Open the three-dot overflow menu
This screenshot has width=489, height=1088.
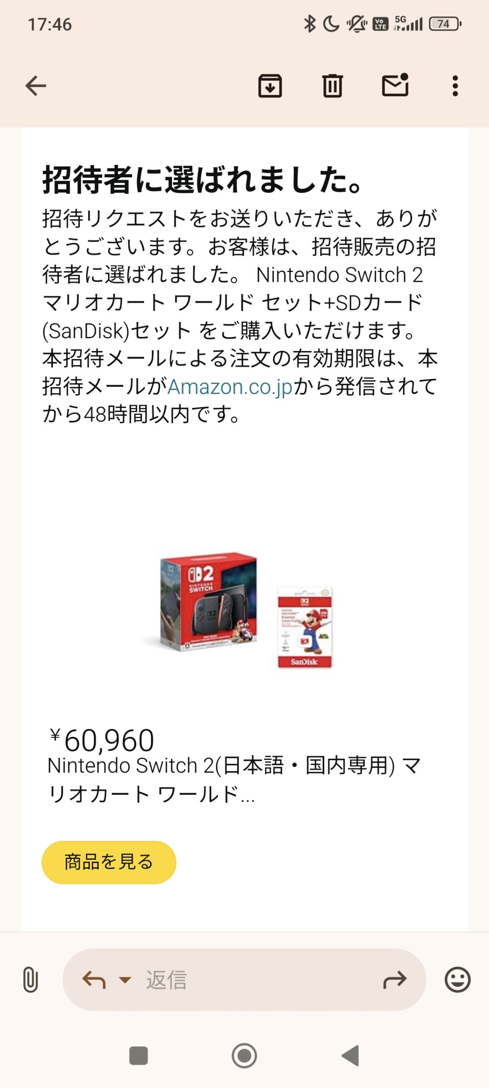[x=455, y=86]
